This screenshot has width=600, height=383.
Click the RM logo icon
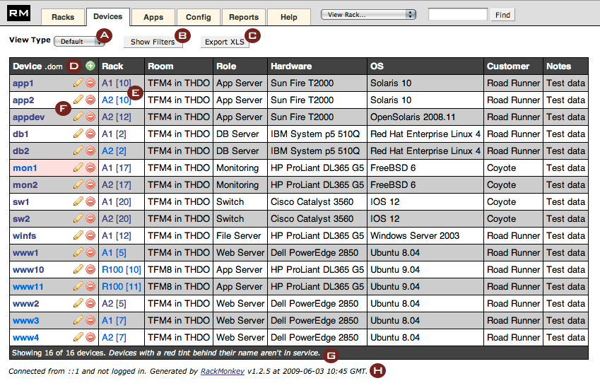(x=19, y=13)
